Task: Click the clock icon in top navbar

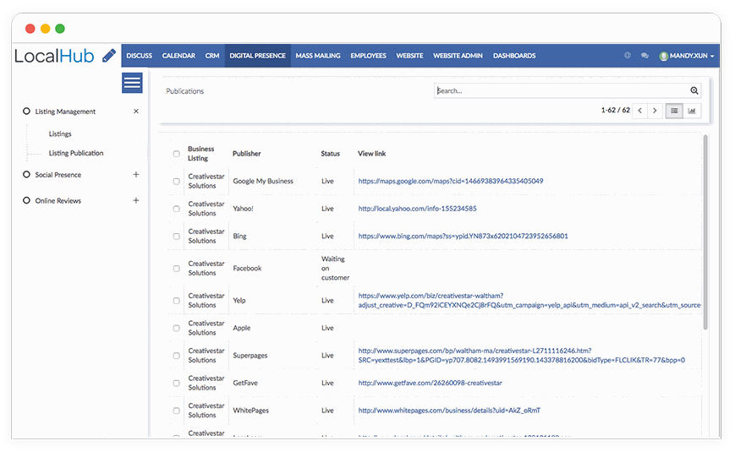Action: pyautogui.click(x=628, y=56)
